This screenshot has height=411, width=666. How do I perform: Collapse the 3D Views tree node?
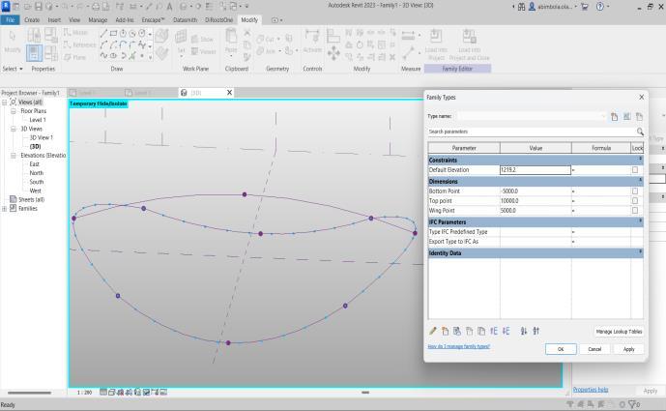pos(14,129)
